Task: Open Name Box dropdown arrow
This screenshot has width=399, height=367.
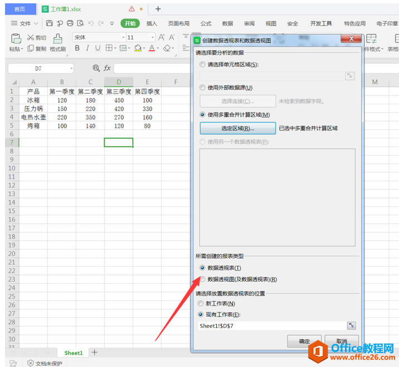Action: pos(71,68)
